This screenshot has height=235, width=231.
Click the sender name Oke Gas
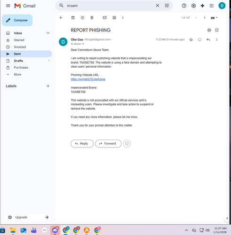pos(77,39)
